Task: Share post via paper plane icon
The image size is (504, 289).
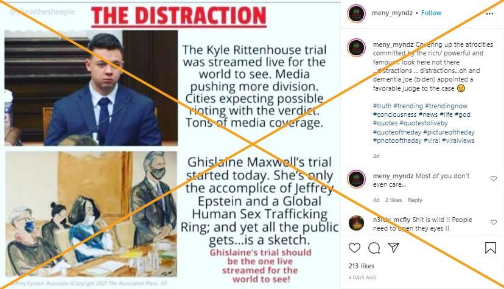Action: 393,248
